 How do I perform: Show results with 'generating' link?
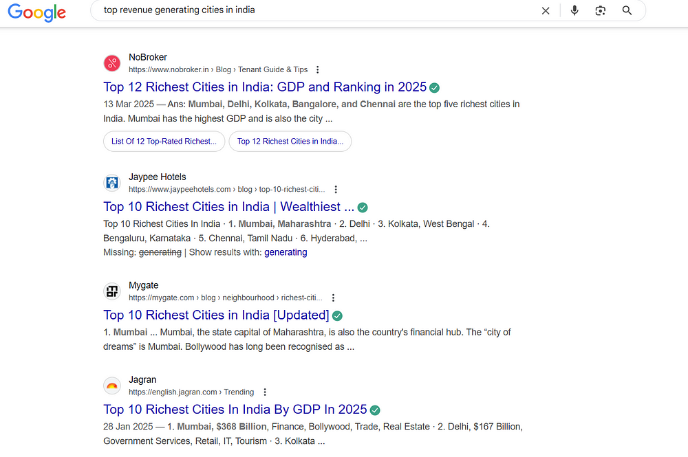pos(286,252)
